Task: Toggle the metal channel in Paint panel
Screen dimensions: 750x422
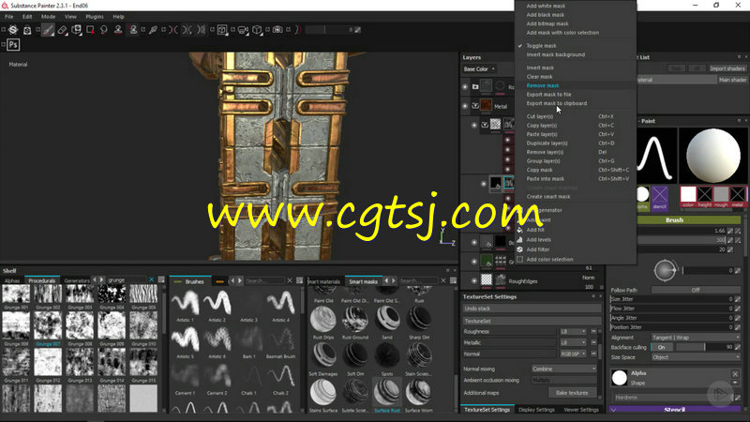Action: [737, 197]
